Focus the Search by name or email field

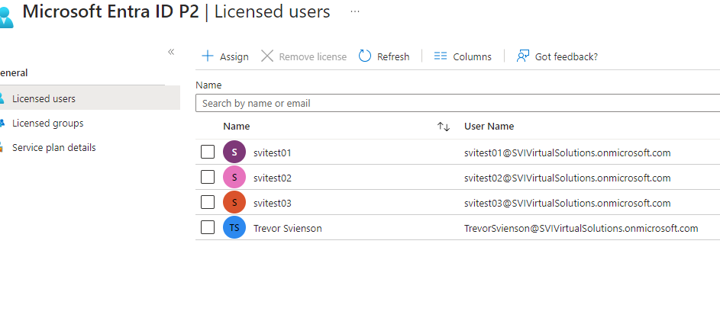[457, 103]
